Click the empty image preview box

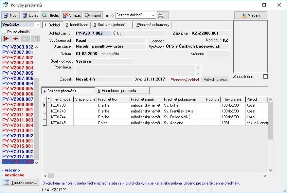click(x=250, y=47)
